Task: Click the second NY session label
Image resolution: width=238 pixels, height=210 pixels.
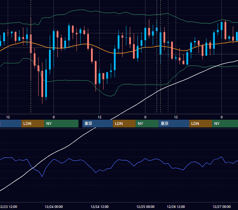Action: click(147, 124)
